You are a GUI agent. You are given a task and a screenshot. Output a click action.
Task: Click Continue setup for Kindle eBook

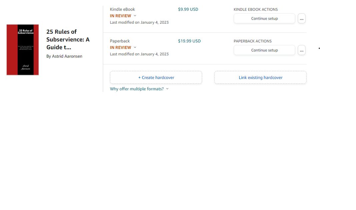pos(264,19)
